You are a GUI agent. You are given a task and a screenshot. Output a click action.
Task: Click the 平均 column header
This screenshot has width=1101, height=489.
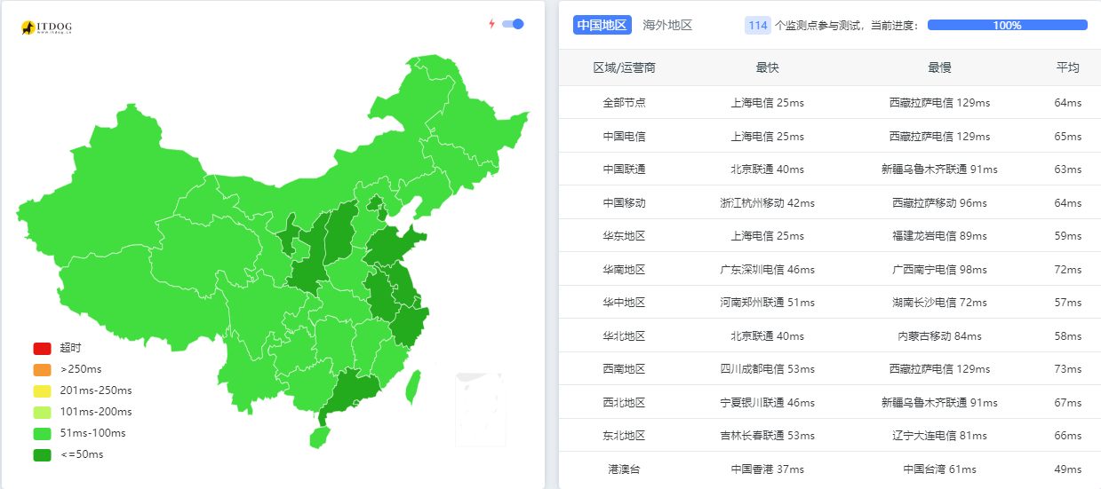(x=1067, y=67)
